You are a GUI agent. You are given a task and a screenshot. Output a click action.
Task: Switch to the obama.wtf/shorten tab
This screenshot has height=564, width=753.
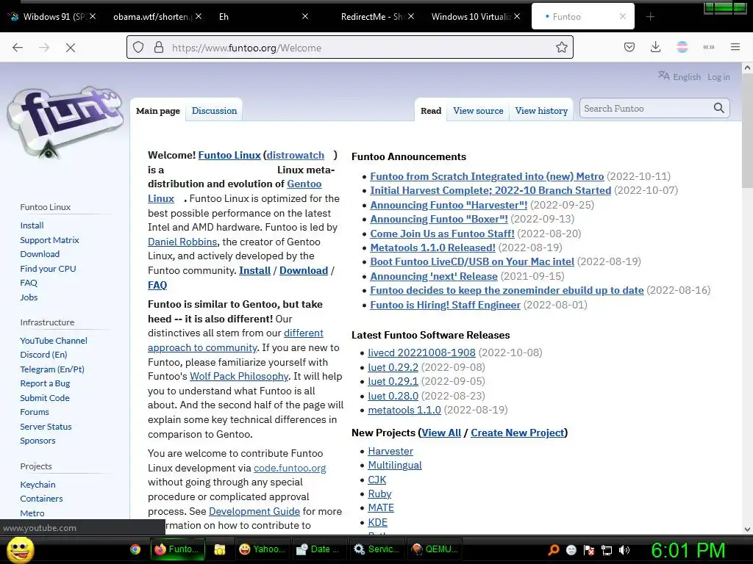tap(157, 17)
